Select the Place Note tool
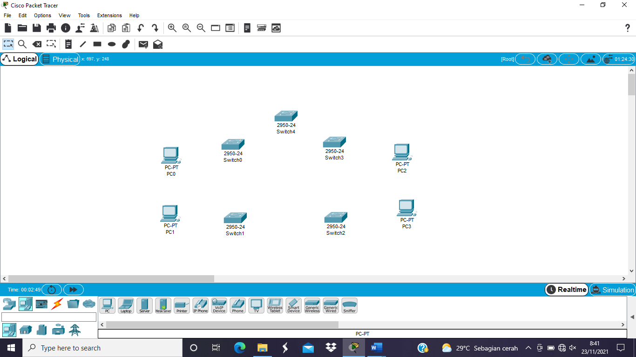The width and height of the screenshot is (636, 357). point(68,44)
